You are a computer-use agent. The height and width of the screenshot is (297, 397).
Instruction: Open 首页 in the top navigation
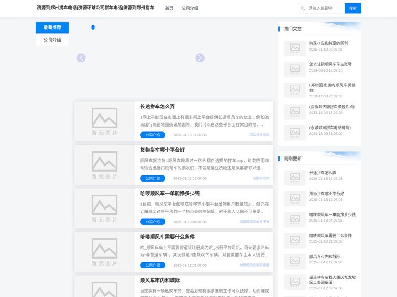point(169,8)
